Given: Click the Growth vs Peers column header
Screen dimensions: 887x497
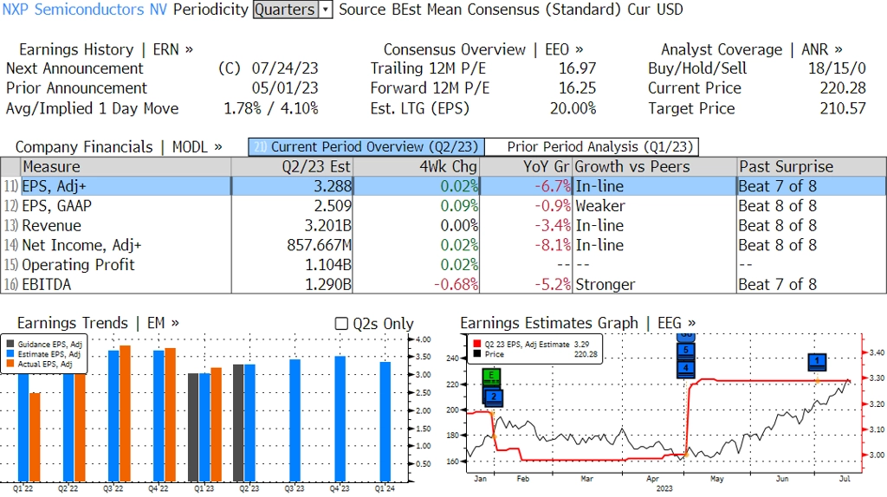Looking at the screenshot, I should click(x=655, y=167).
